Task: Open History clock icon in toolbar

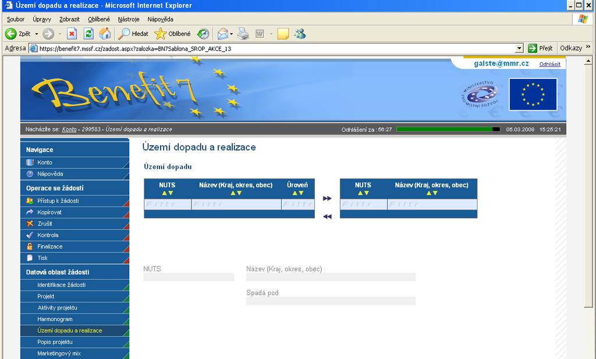Action: pos(203,34)
